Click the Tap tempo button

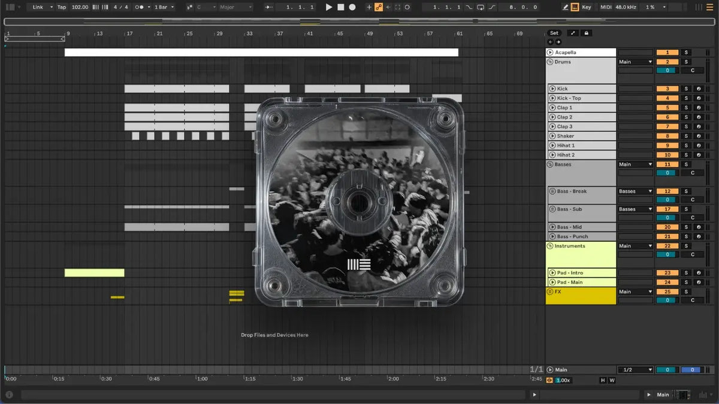click(x=62, y=7)
